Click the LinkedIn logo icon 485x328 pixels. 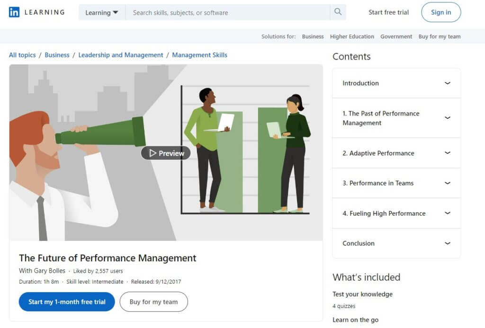click(x=14, y=12)
